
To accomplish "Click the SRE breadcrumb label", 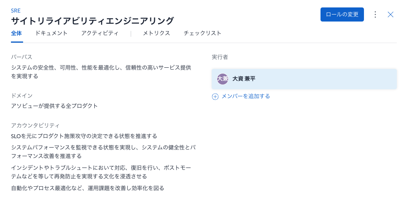I will (16, 11).
